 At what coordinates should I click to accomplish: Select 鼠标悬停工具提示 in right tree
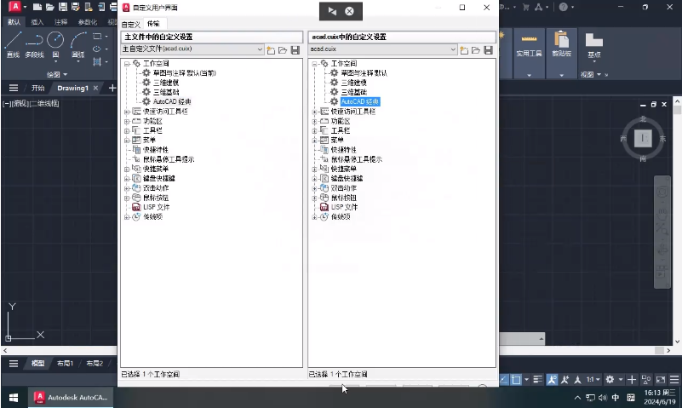click(x=357, y=159)
